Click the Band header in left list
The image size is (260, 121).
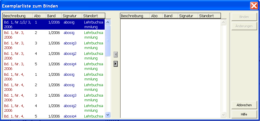click(54, 16)
